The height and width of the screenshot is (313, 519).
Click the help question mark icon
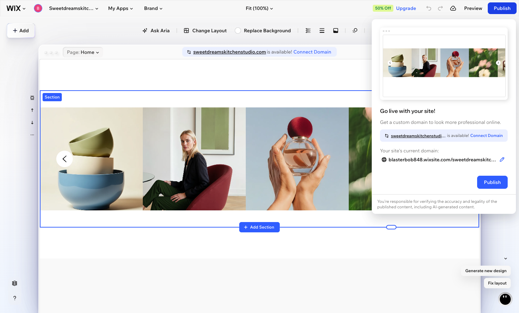14,298
